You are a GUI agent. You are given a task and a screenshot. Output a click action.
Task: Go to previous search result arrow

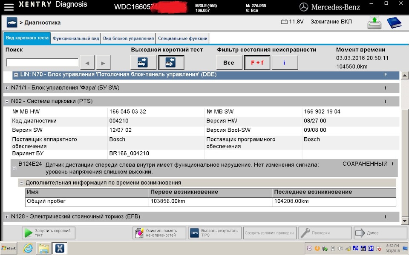pyautogui.click(x=87, y=63)
